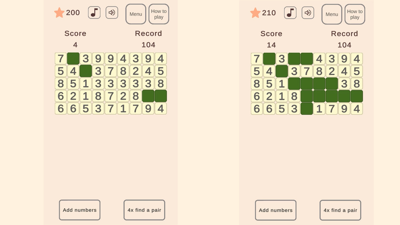The width and height of the screenshot is (400, 225).
Task: Open Menu in the left game
Action: tap(136, 14)
